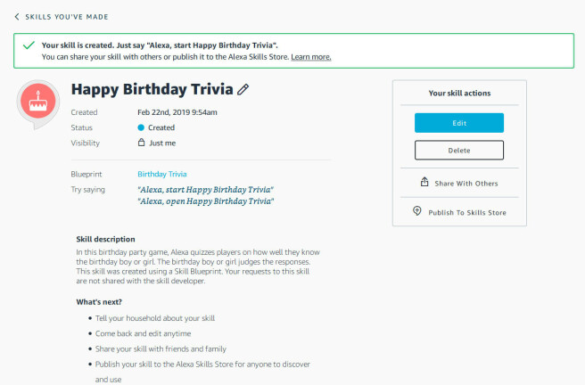Click the lock icon next to Just me

click(x=142, y=143)
